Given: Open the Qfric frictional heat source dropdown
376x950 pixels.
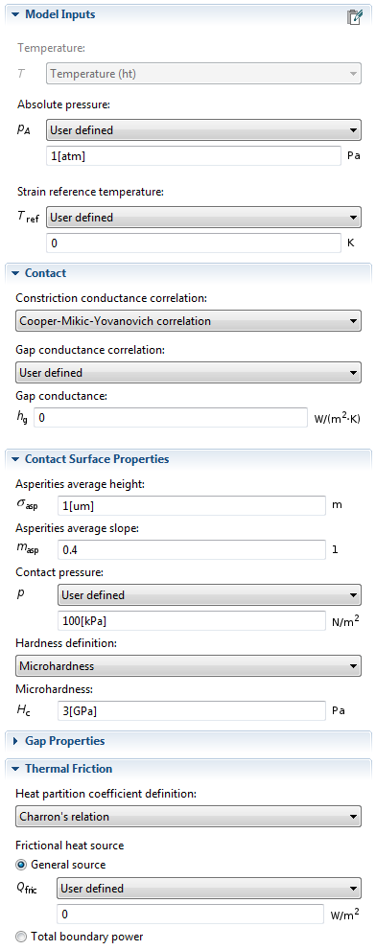Looking at the screenshot, I should click(208, 889).
